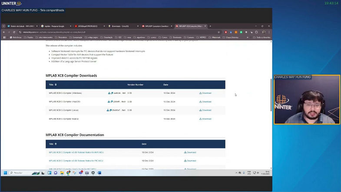Screen dimensions: 341x192
Task: Download the MPLAB XC8 C-Compiler Source
Action: point(205,119)
